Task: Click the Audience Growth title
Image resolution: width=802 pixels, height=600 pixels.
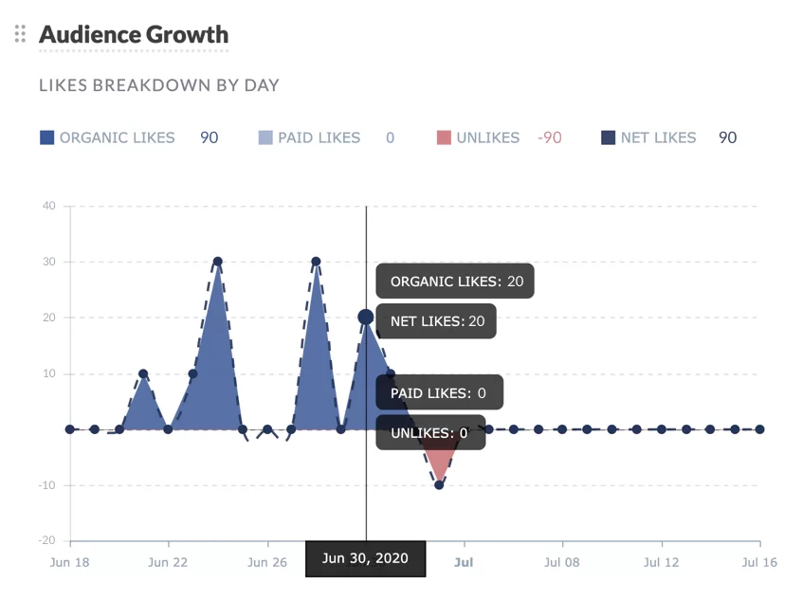Action: tap(134, 35)
